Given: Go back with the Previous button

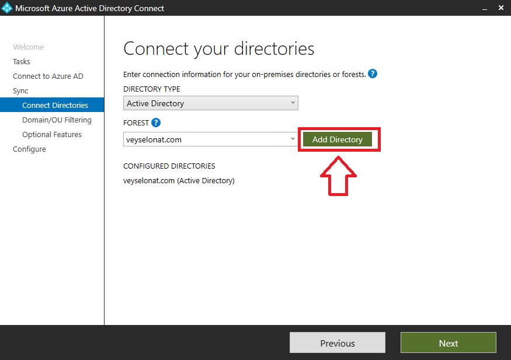Looking at the screenshot, I should 338,342.
